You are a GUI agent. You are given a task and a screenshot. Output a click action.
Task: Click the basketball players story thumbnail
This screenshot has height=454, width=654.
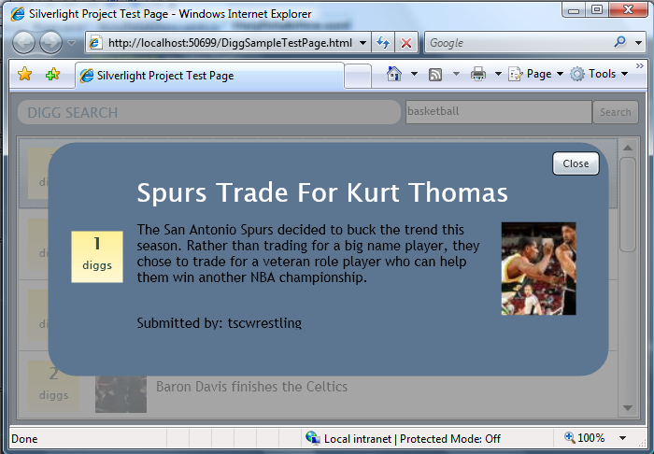pyautogui.click(x=538, y=268)
